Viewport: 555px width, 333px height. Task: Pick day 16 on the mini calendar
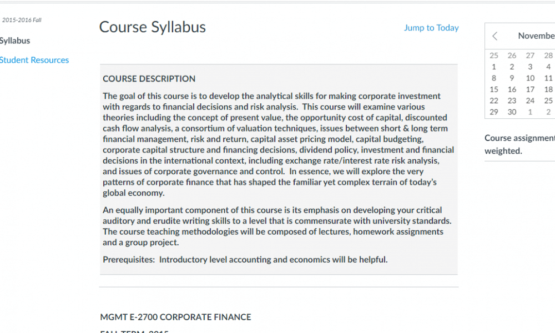512,89
